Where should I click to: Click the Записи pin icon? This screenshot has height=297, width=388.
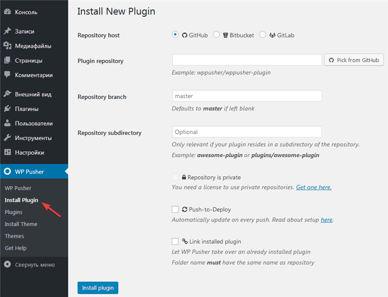(x=7, y=31)
